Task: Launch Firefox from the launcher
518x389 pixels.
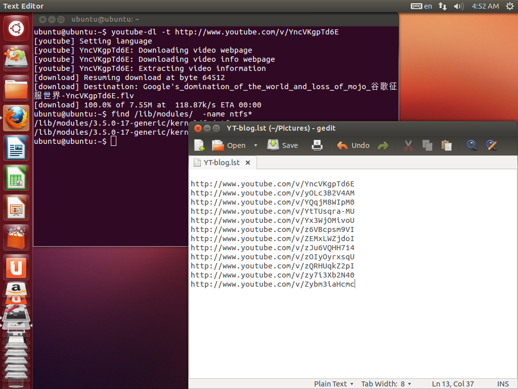Action: pyautogui.click(x=16, y=118)
